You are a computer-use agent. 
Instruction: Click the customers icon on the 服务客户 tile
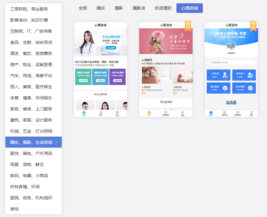[250, 75]
